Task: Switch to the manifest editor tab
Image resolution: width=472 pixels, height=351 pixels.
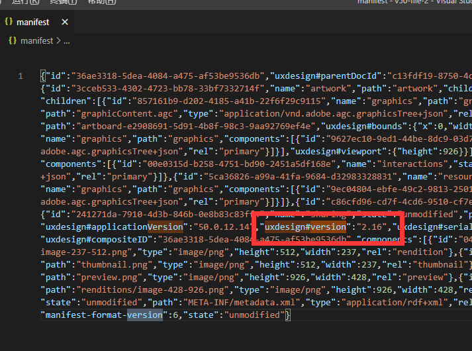Action: pyautogui.click(x=33, y=22)
